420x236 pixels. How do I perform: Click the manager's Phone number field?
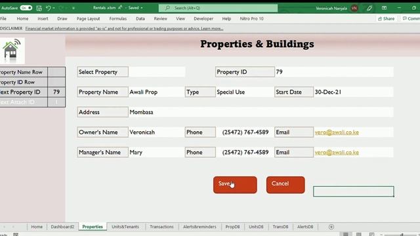pyautogui.click(x=245, y=152)
